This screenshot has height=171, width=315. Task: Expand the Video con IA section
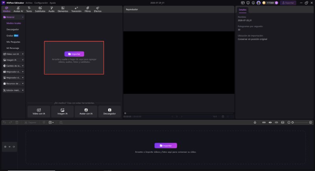tap(13, 54)
